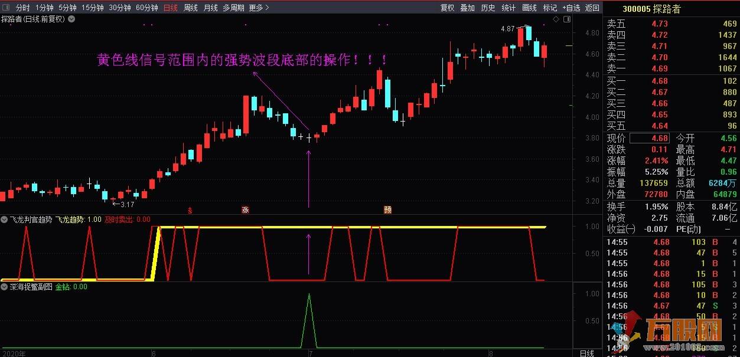Switch to the 60分钟 period tab
This screenshot has width=740, height=357.
(146, 8)
